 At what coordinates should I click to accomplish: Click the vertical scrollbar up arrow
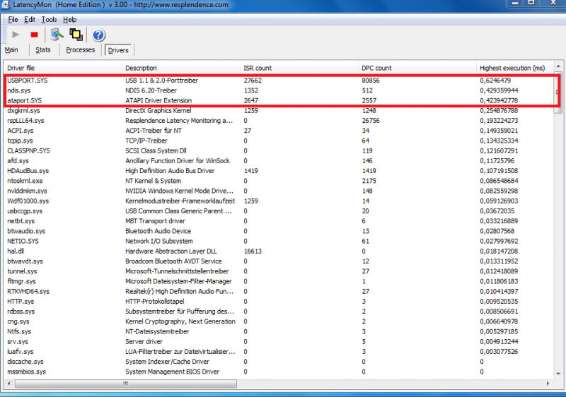coord(558,66)
